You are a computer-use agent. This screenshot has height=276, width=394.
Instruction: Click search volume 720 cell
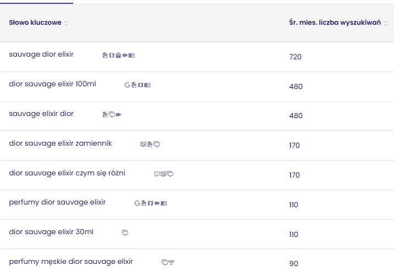tap(295, 57)
